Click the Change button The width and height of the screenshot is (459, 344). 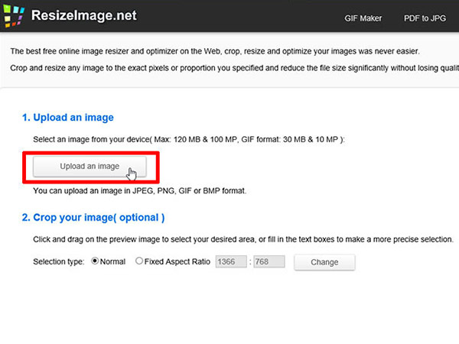(324, 262)
